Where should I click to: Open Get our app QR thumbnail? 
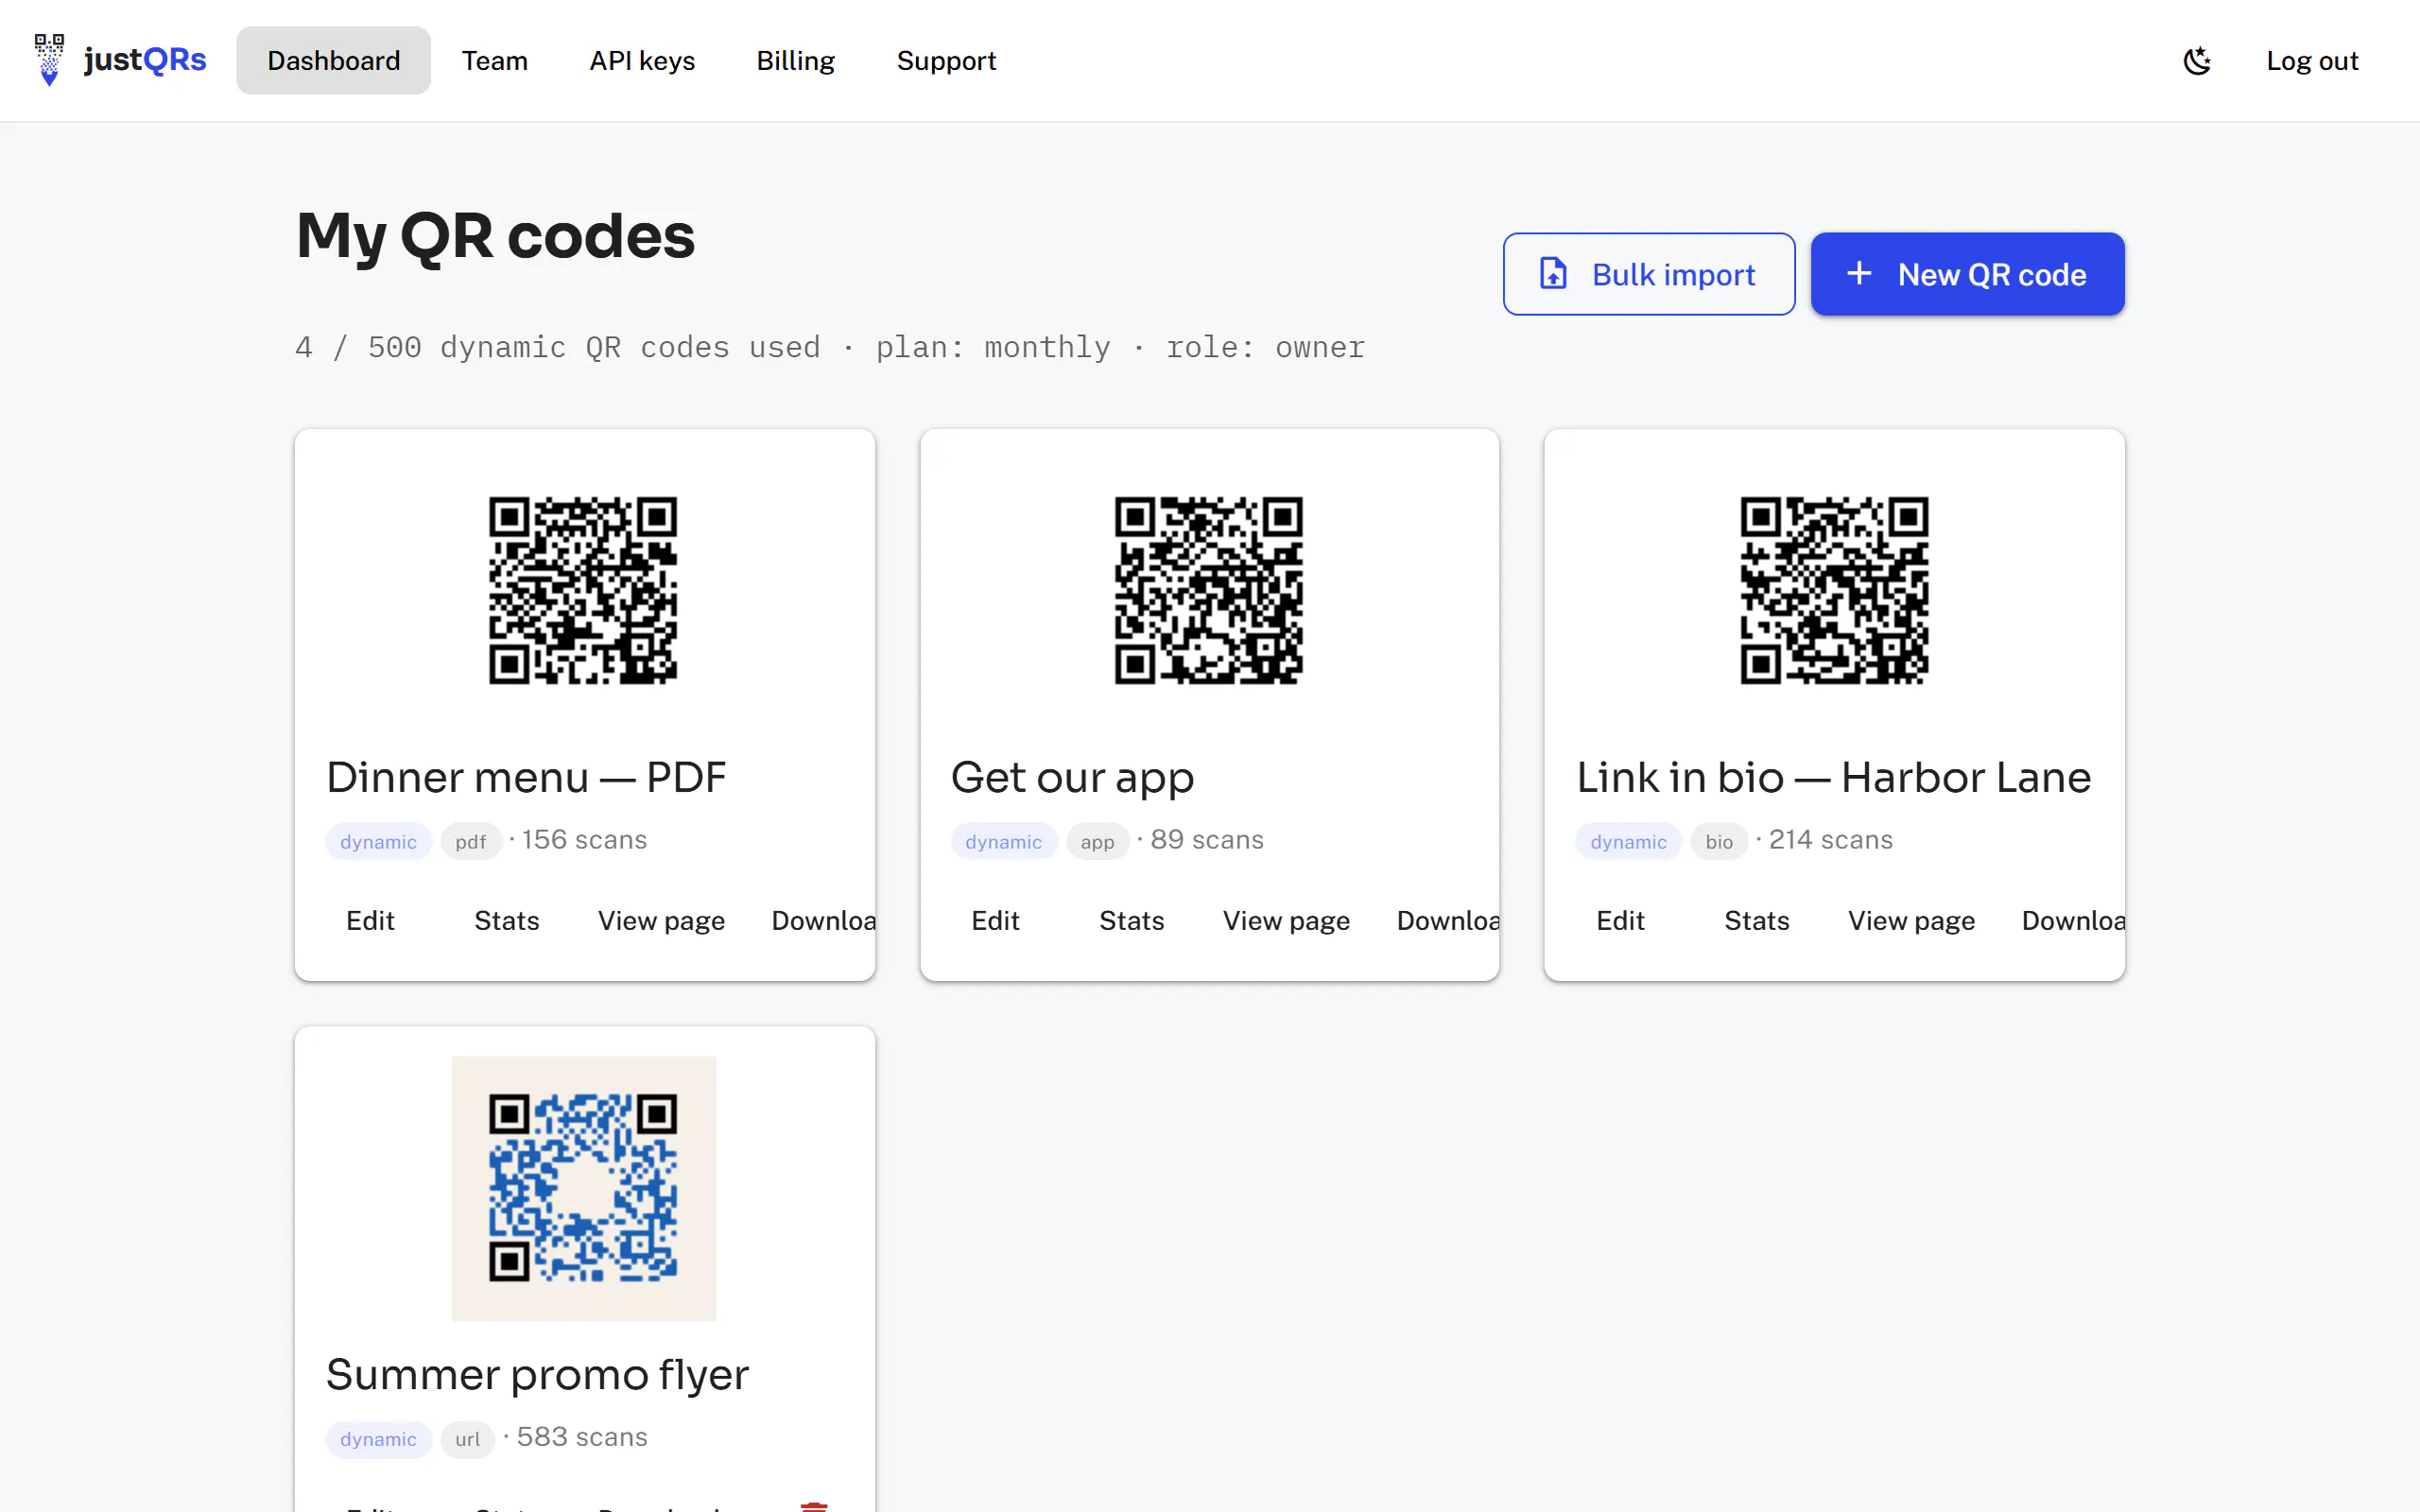1209,590
